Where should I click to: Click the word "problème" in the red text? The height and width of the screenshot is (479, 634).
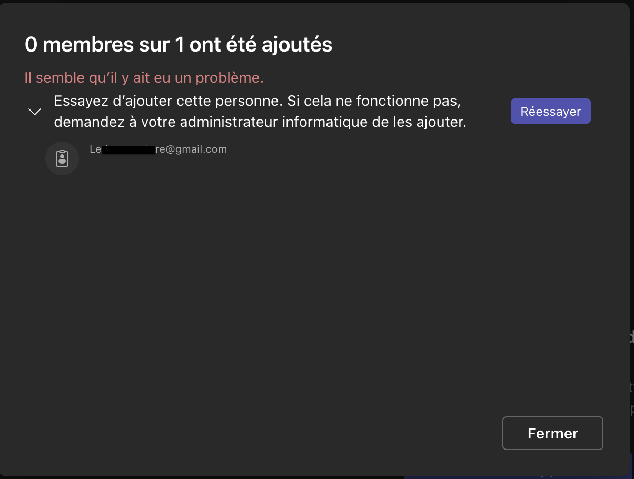(229, 78)
